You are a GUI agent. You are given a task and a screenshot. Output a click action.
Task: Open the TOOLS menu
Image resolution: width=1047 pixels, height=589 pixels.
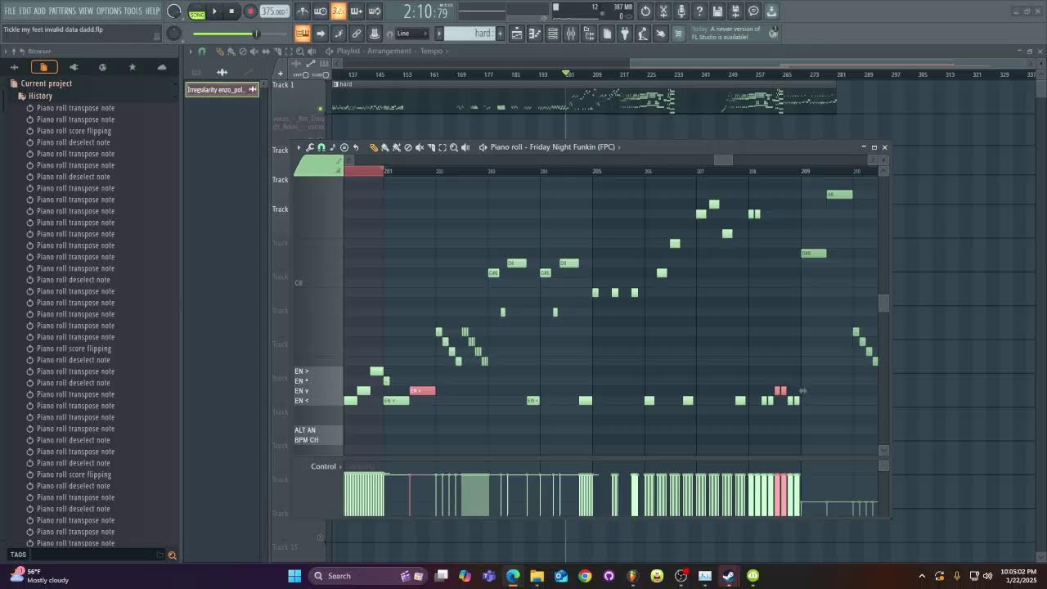click(133, 11)
